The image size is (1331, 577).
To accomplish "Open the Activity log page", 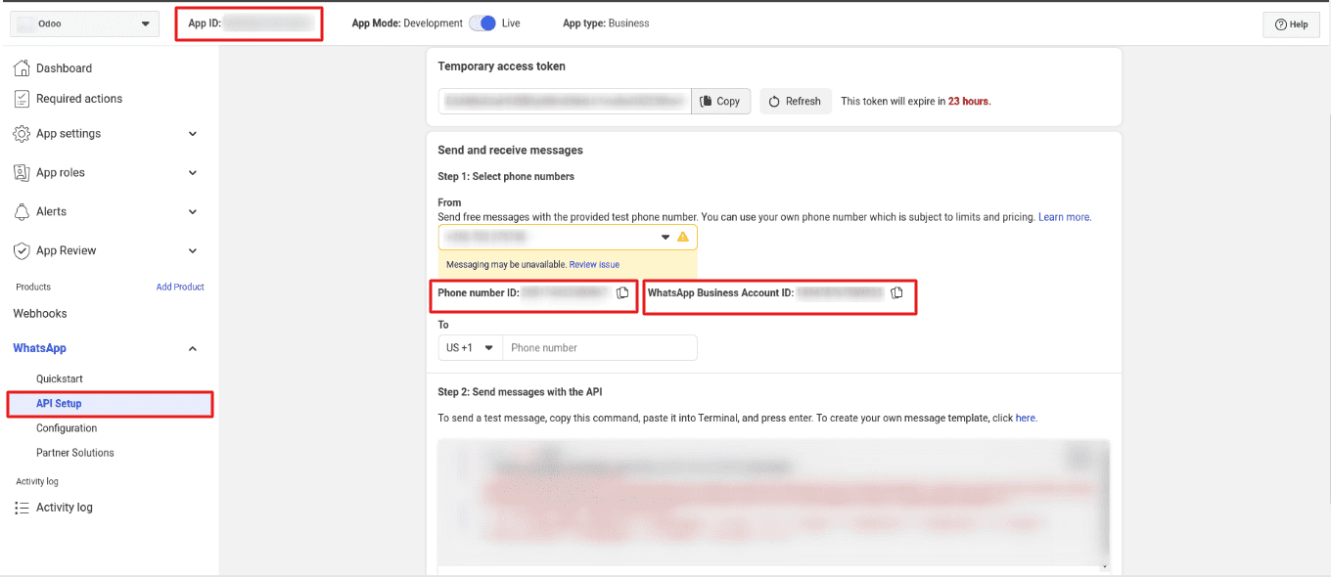I will point(65,508).
